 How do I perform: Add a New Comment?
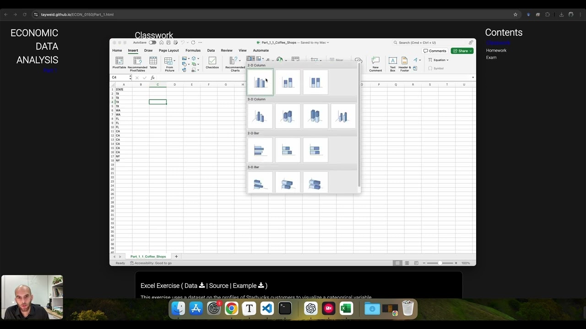coord(375,64)
